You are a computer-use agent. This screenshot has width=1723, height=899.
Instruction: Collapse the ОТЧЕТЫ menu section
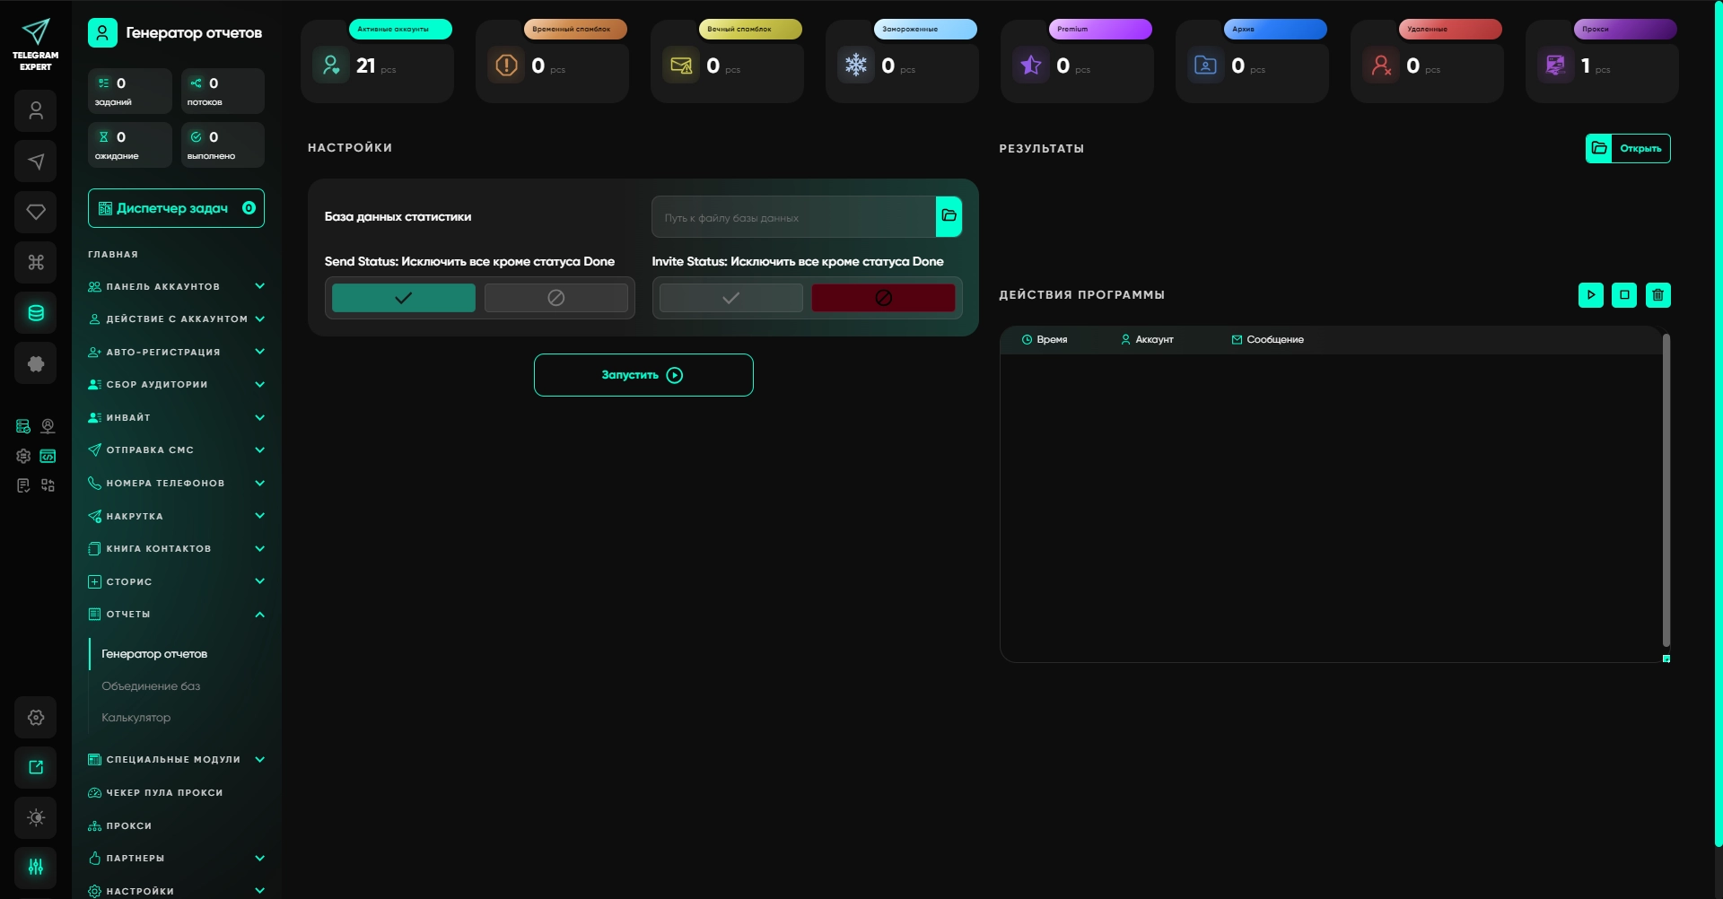point(176,615)
